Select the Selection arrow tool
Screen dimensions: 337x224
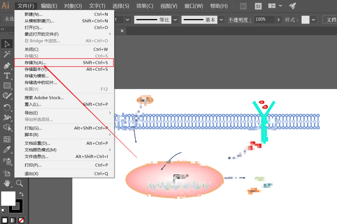(7, 44)
